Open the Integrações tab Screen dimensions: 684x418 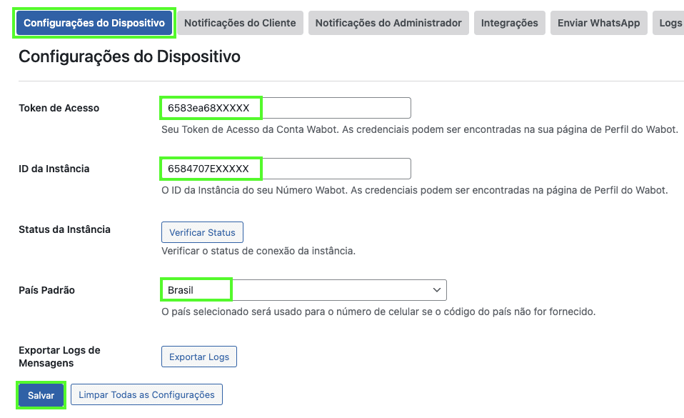509,23
